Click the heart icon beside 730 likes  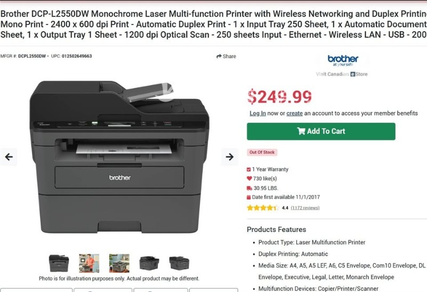(249, 179)
